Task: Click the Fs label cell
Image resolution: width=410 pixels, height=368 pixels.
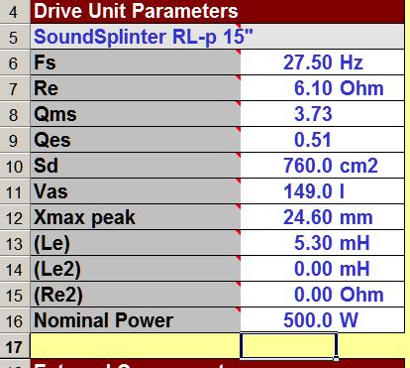Action: click(x=136, y=62)
